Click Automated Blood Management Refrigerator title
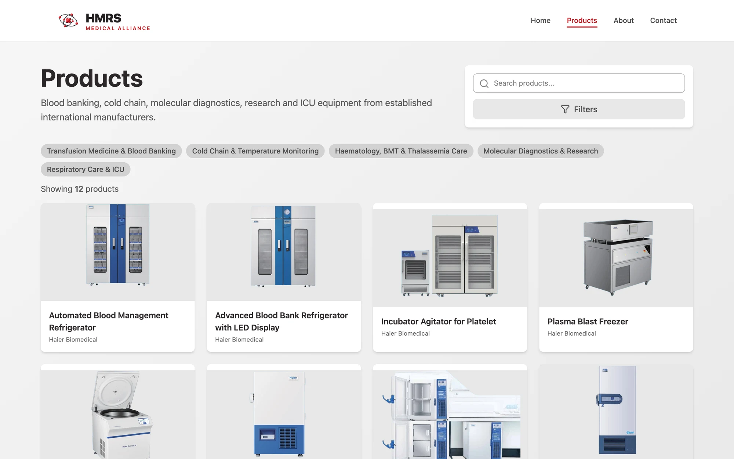This screenshot has height=459, width=734. pyautogui.click(x=109, y=321)
